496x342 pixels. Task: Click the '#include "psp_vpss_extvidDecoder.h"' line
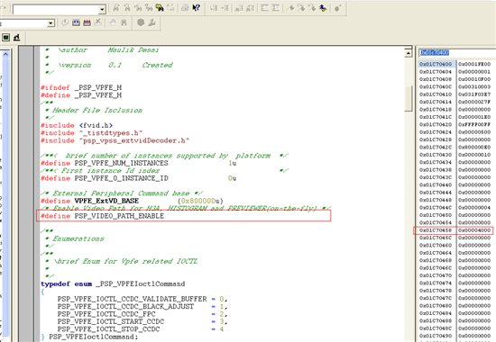(115, 140)
